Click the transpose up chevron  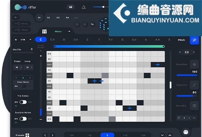pyautogui.click(x=170, y=135)
